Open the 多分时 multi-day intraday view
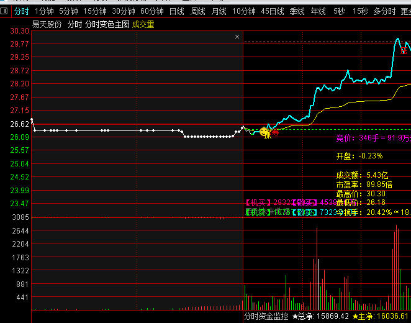This screenshot has width=411, height=323. 384,11
